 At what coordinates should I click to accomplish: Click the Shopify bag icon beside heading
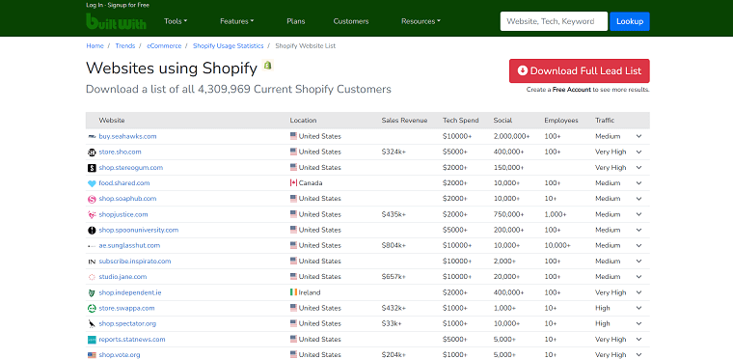click(267, 66)
